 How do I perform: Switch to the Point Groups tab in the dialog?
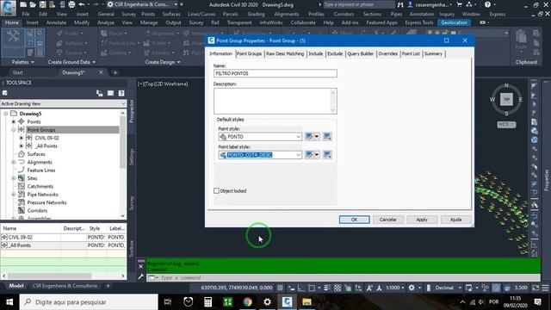249,53
